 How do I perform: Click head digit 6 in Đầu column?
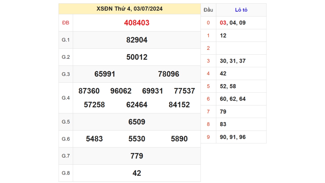[208, 99]
